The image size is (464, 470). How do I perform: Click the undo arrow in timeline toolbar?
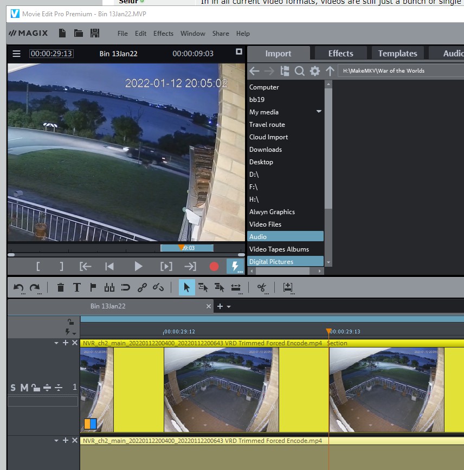(18, 288)
